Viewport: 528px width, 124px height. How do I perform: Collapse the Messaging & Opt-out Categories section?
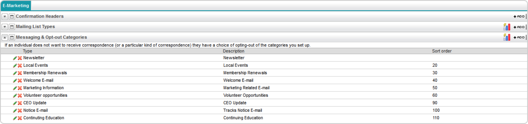(5, 37)
